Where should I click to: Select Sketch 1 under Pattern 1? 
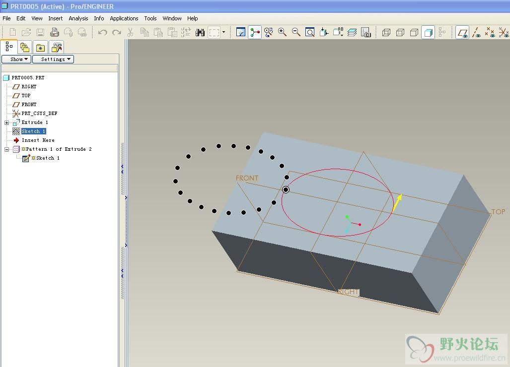(48, 158)
